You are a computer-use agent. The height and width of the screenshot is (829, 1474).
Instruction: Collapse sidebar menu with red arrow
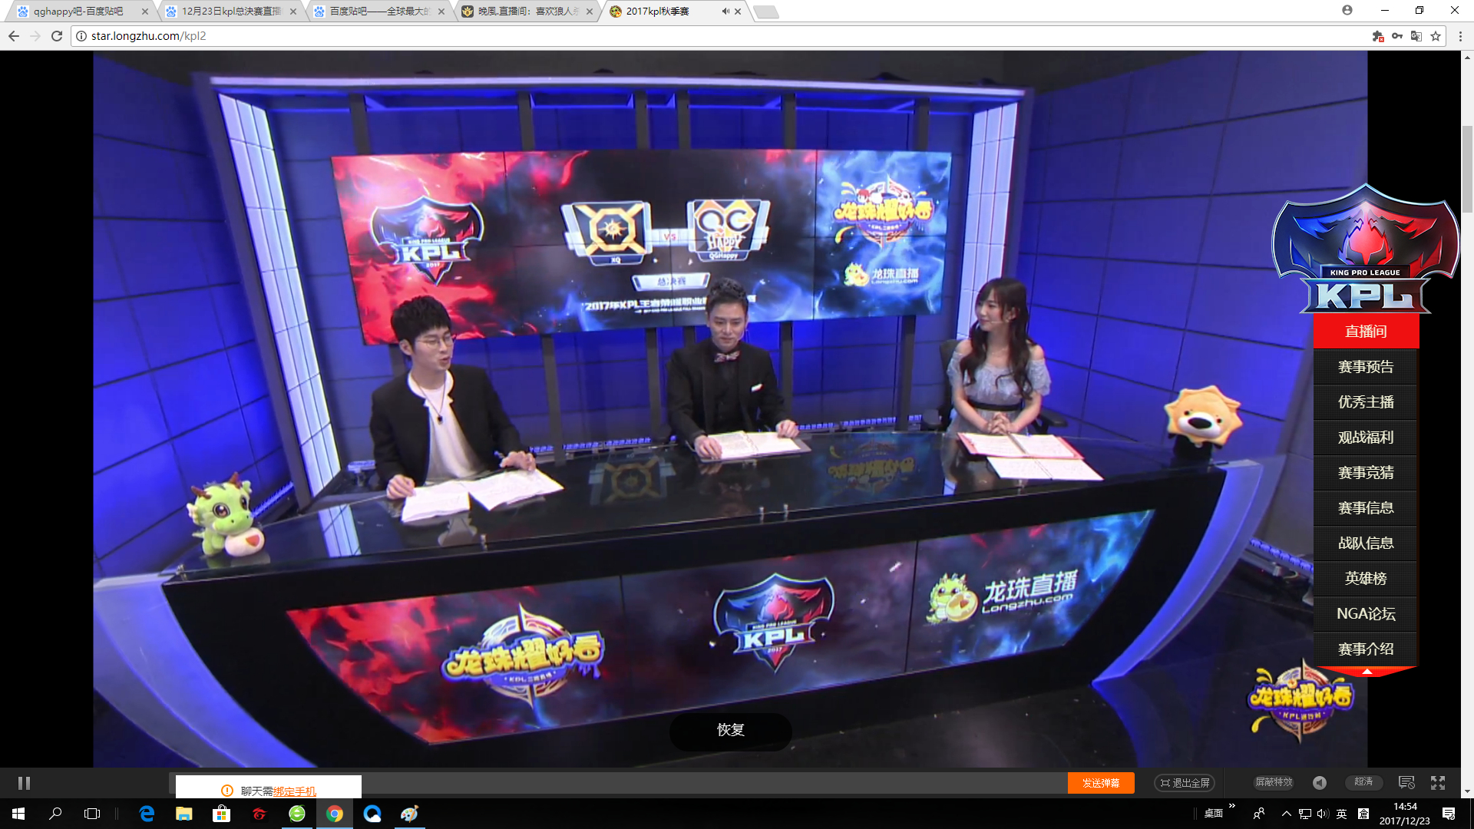click(1367, 672)
